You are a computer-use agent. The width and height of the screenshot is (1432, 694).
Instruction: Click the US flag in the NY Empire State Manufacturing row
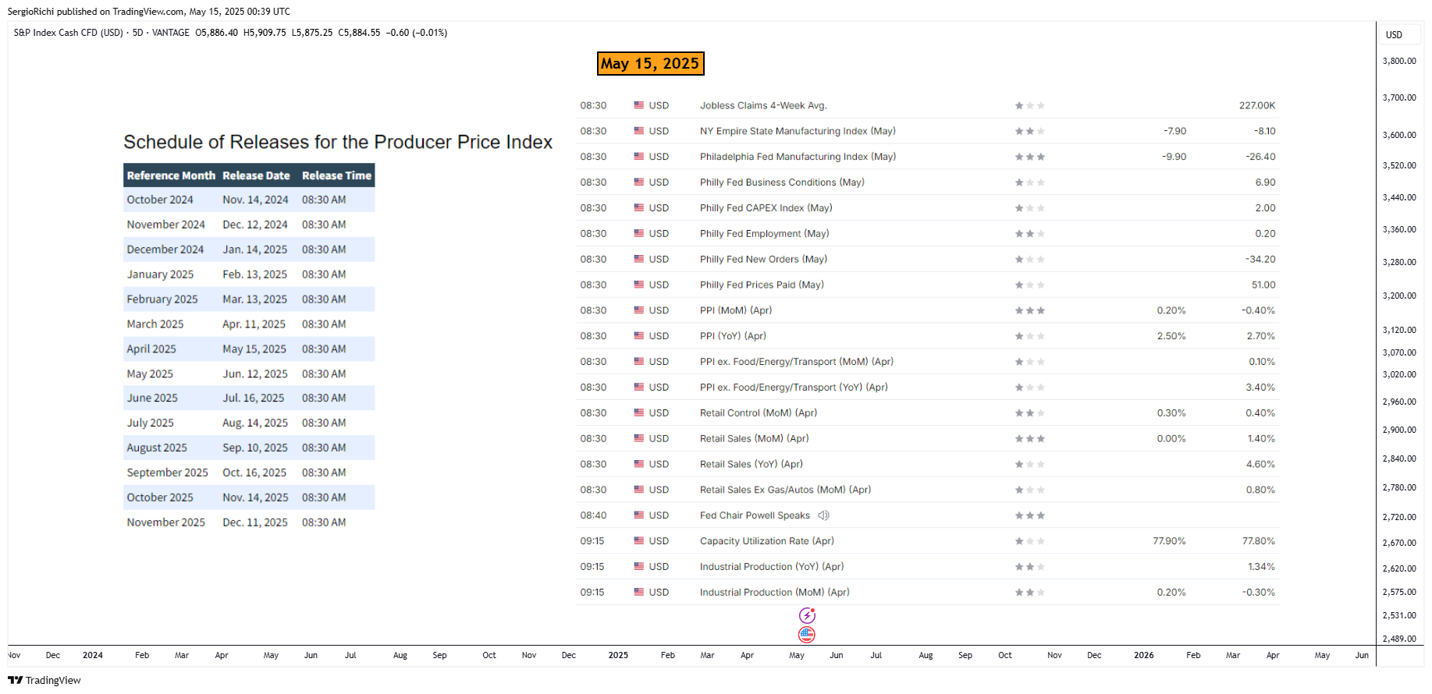pos(639,131)
